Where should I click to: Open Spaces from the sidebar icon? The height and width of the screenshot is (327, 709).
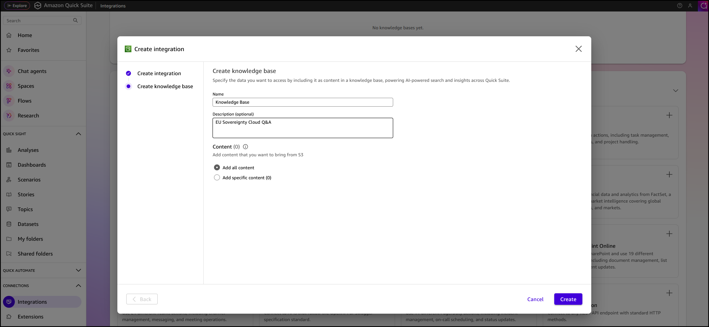point(9,86)
